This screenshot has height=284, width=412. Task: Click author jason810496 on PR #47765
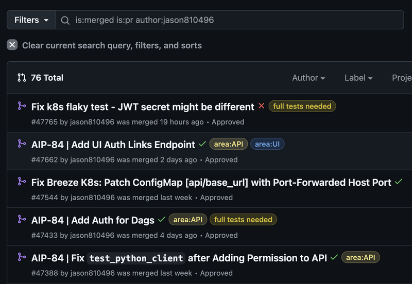click(x=92, y=122)
